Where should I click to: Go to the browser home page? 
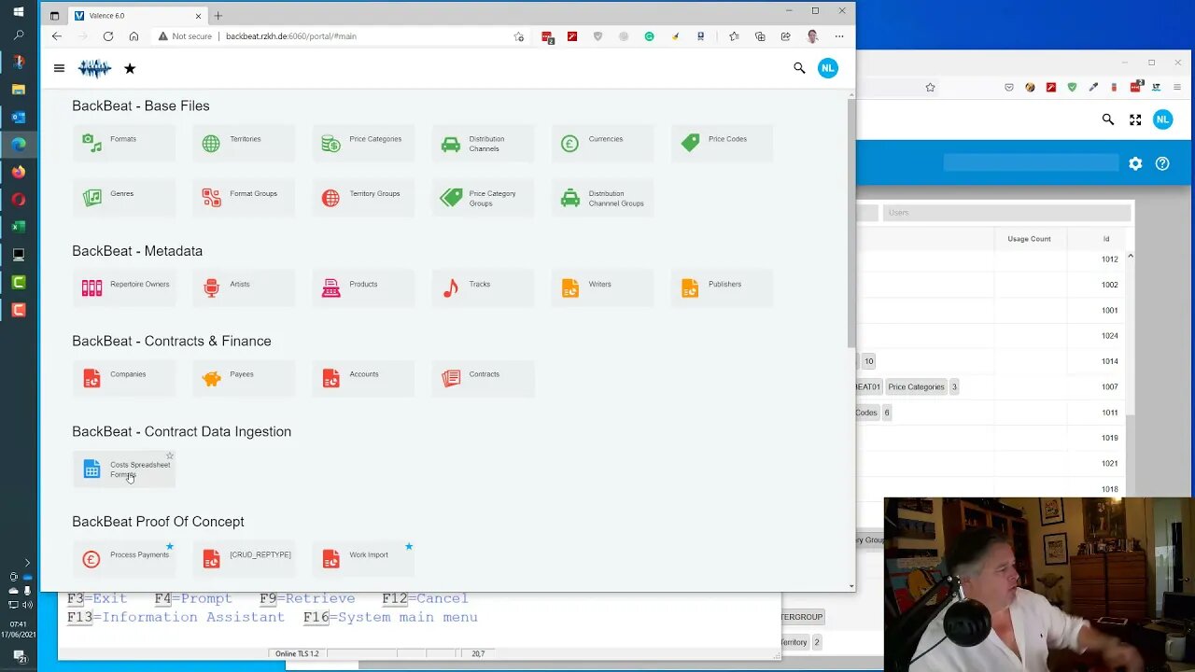click(134, 36)
